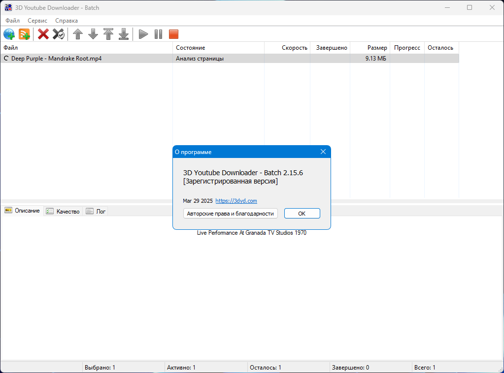Screen dimensions: 504x373
Task: Open Авторские права и благодарности
Action: (231, 214)
